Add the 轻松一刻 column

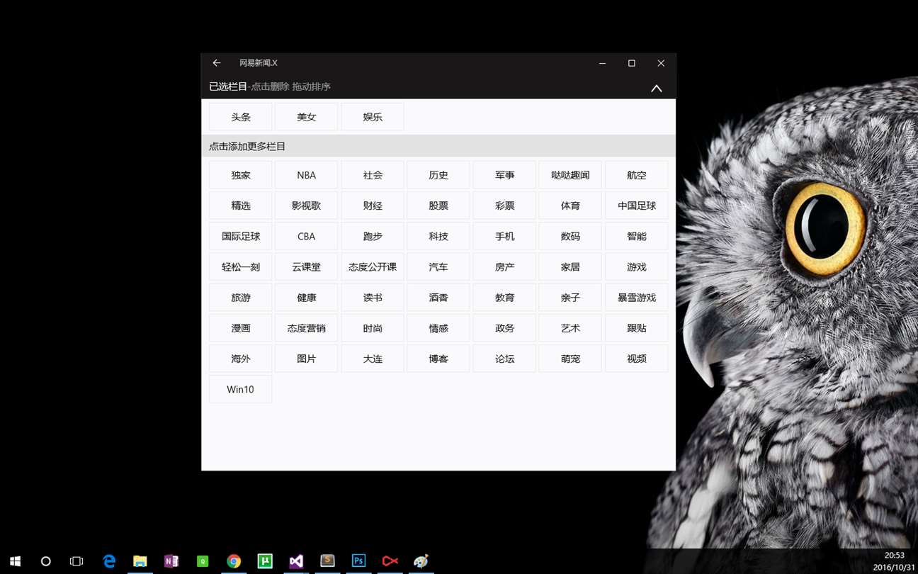(241, 267)
